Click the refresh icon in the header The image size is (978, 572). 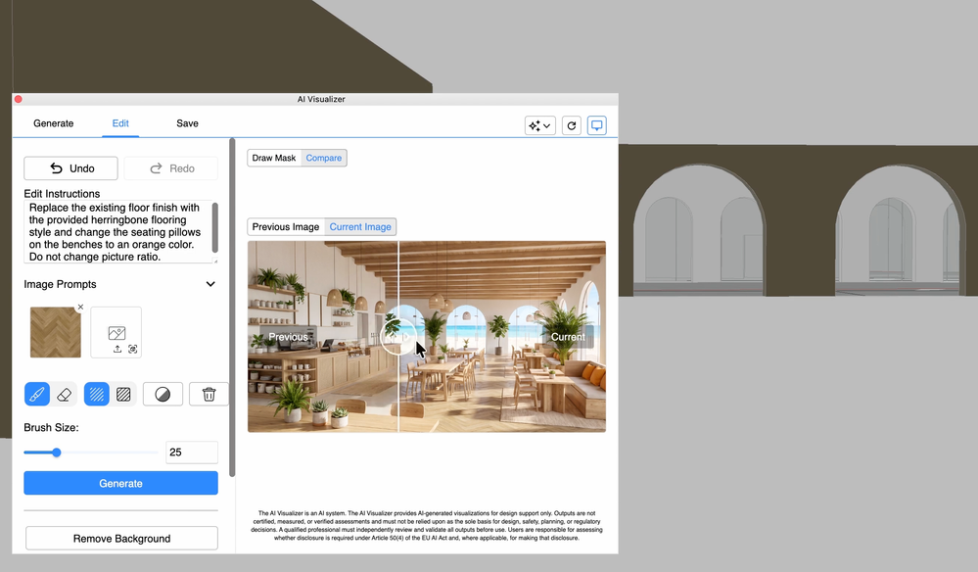point(572,125)
